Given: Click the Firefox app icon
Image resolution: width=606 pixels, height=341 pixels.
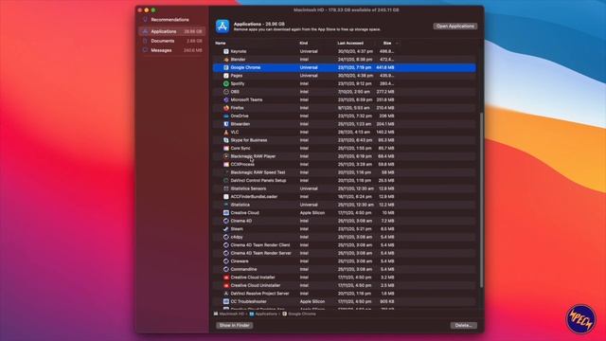Looking at the screenshot, I should tap(226, 108).
